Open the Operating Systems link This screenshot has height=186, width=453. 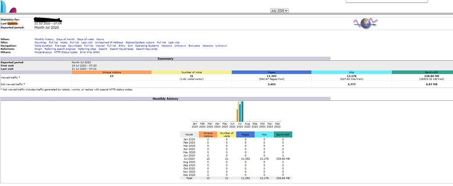pyautogui.click(x=147, y=46)
